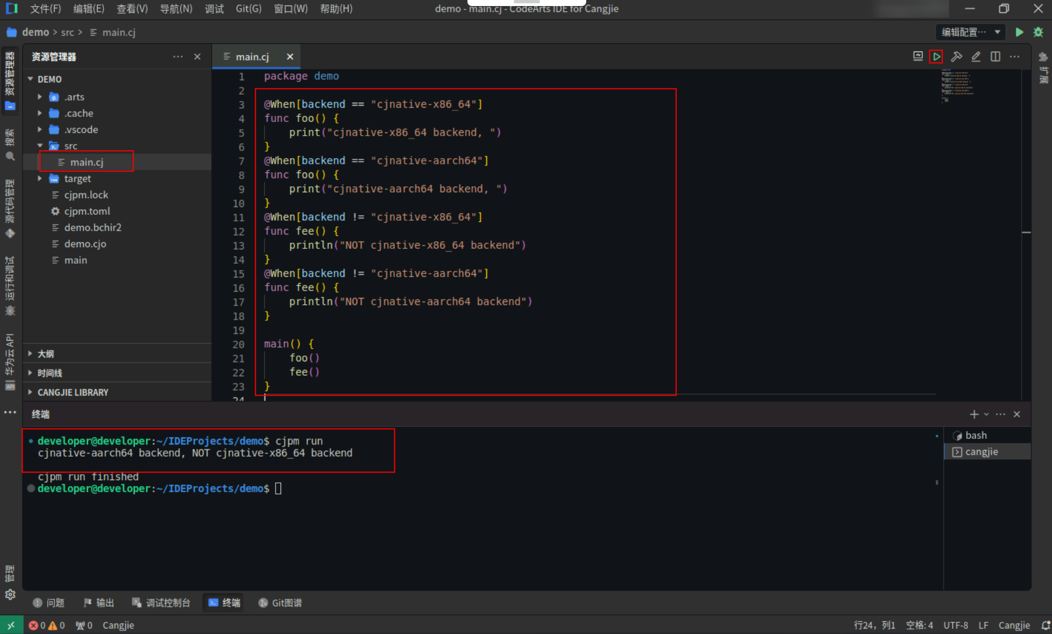This screenshot has height=634, width=1052.
Task: Open the 编辑配置 run configuration dropdown
Action: pos(971,32)
